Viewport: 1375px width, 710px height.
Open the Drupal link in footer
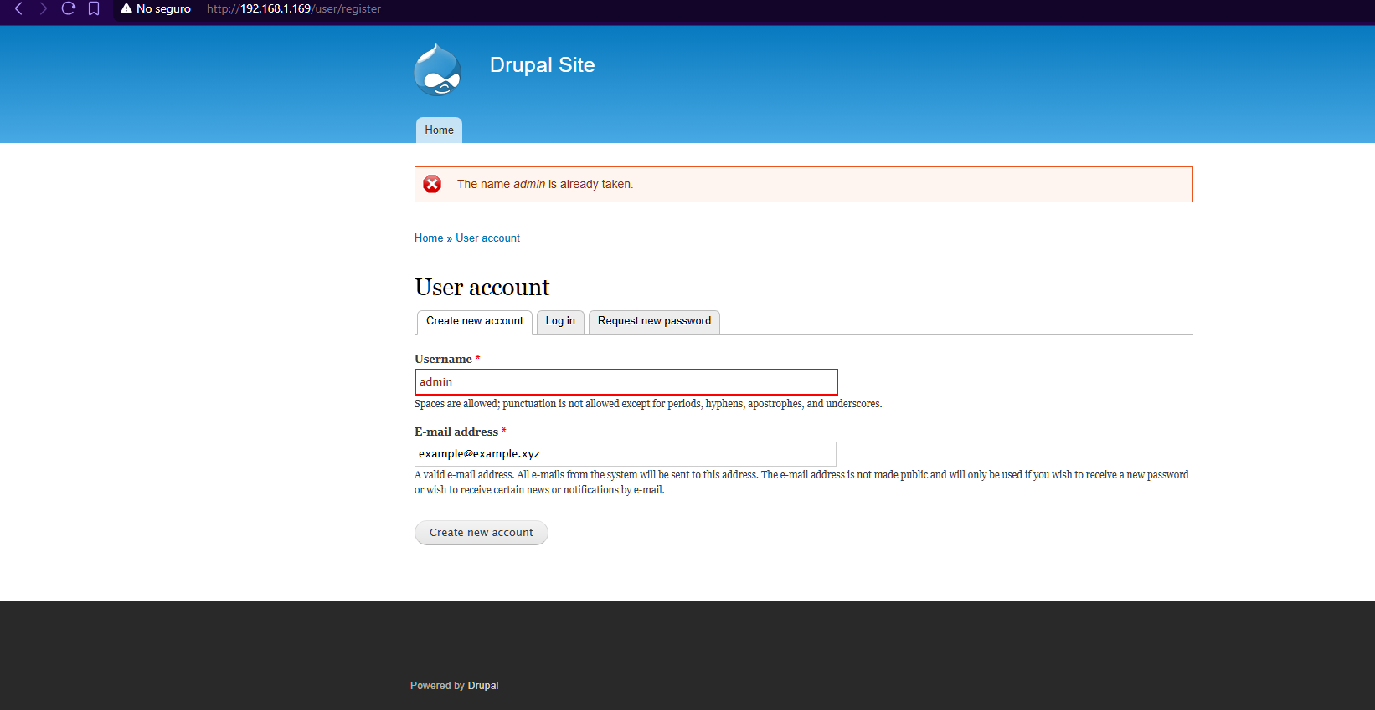coord(483,686)
